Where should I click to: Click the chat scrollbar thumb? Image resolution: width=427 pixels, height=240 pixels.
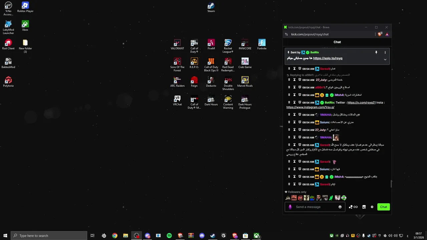pos(391,184)
